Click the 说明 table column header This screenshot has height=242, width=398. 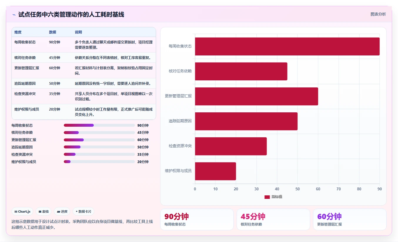(78, 32)
